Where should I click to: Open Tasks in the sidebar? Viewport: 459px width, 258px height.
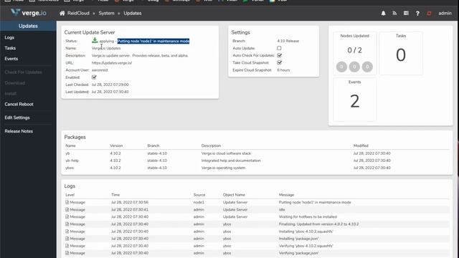(x=10, y=48)
